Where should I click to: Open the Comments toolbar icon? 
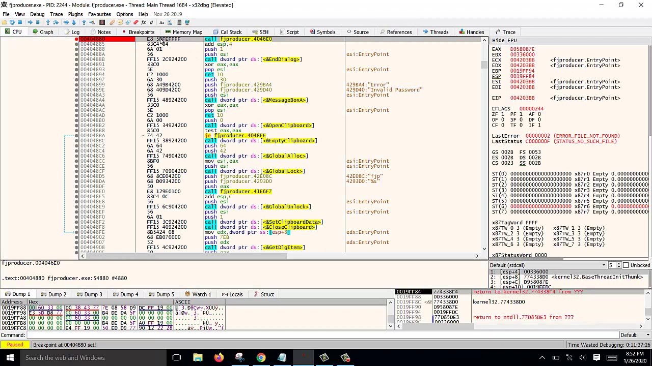pos(120,22)
